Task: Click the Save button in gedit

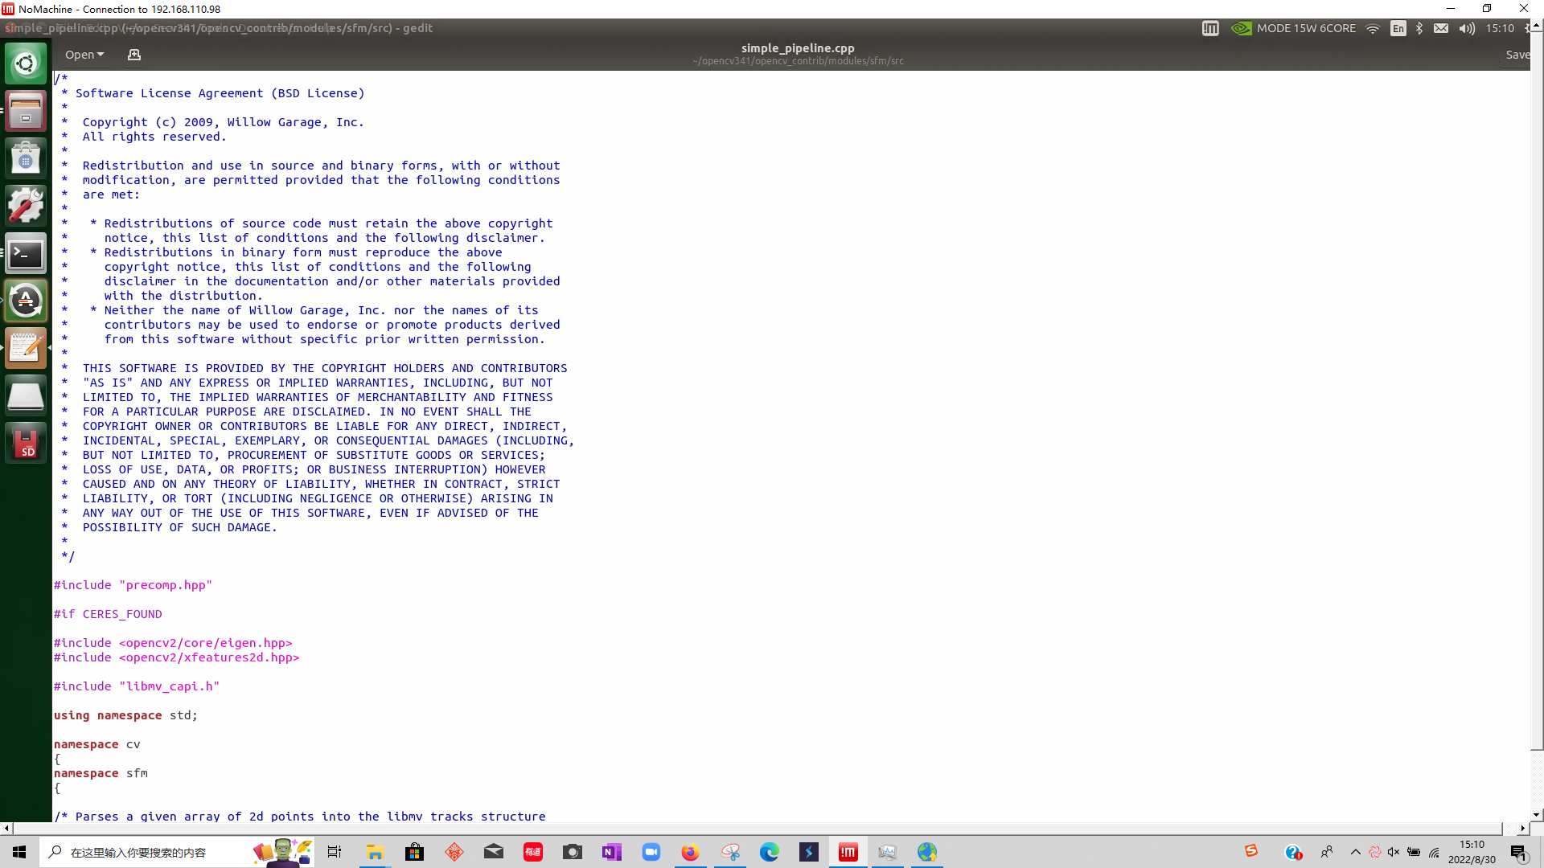Action: coord(1517,55)
